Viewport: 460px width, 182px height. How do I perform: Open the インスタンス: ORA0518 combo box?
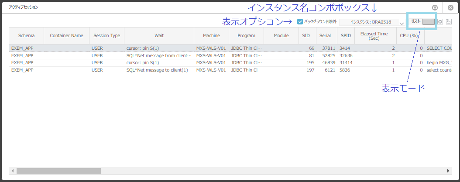(x=372, y=22)
